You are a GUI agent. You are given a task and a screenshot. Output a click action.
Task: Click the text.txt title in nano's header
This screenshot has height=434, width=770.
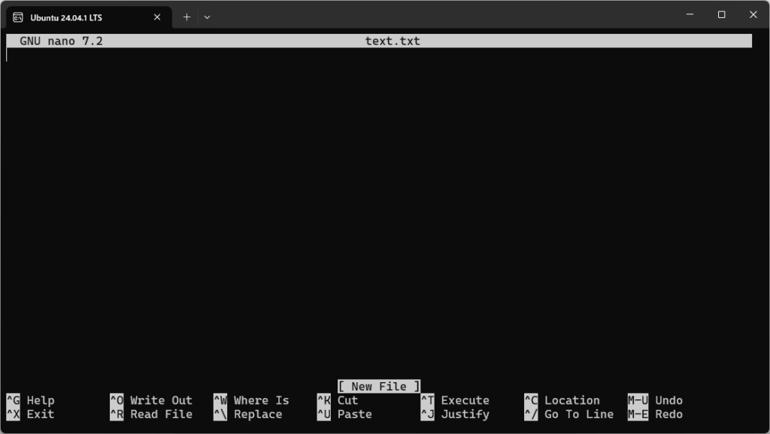click(391, 41)
